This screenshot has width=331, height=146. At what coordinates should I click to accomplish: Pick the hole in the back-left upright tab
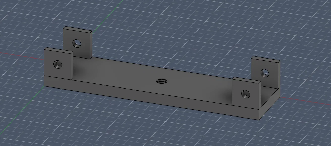(77, 43)
